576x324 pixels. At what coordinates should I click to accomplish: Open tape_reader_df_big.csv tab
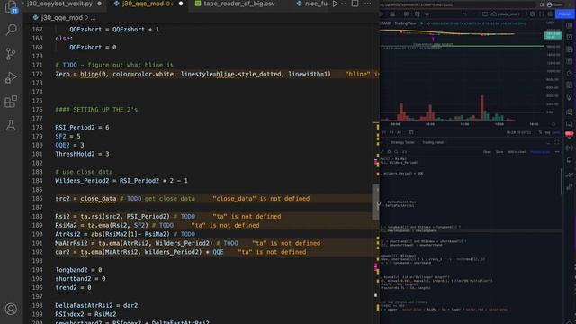238,4
